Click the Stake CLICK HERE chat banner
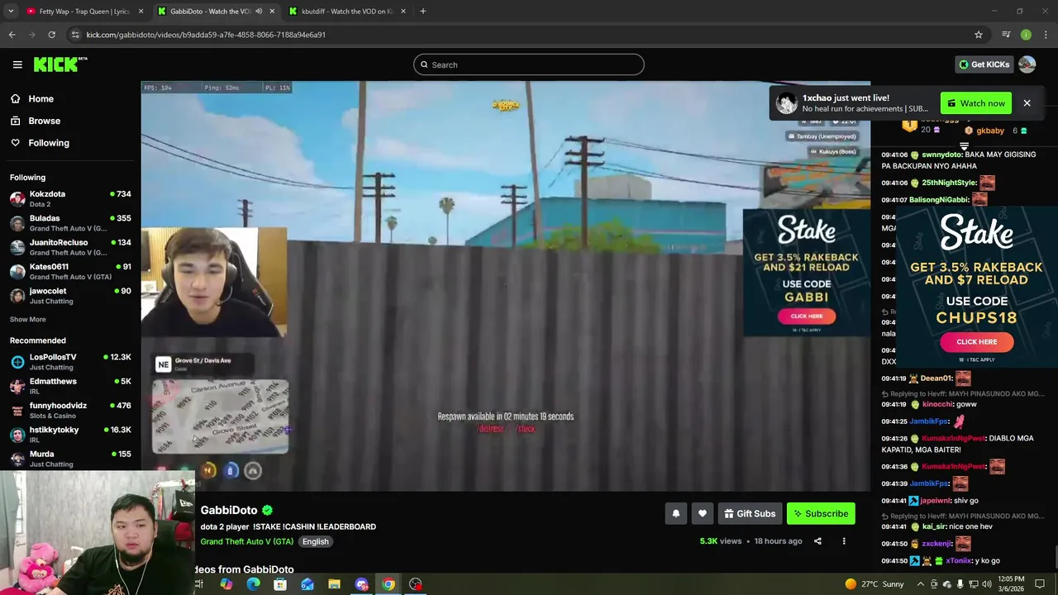Image resolution: width=1058 pixels, height=595 pixels. click(x=976, y=341)
